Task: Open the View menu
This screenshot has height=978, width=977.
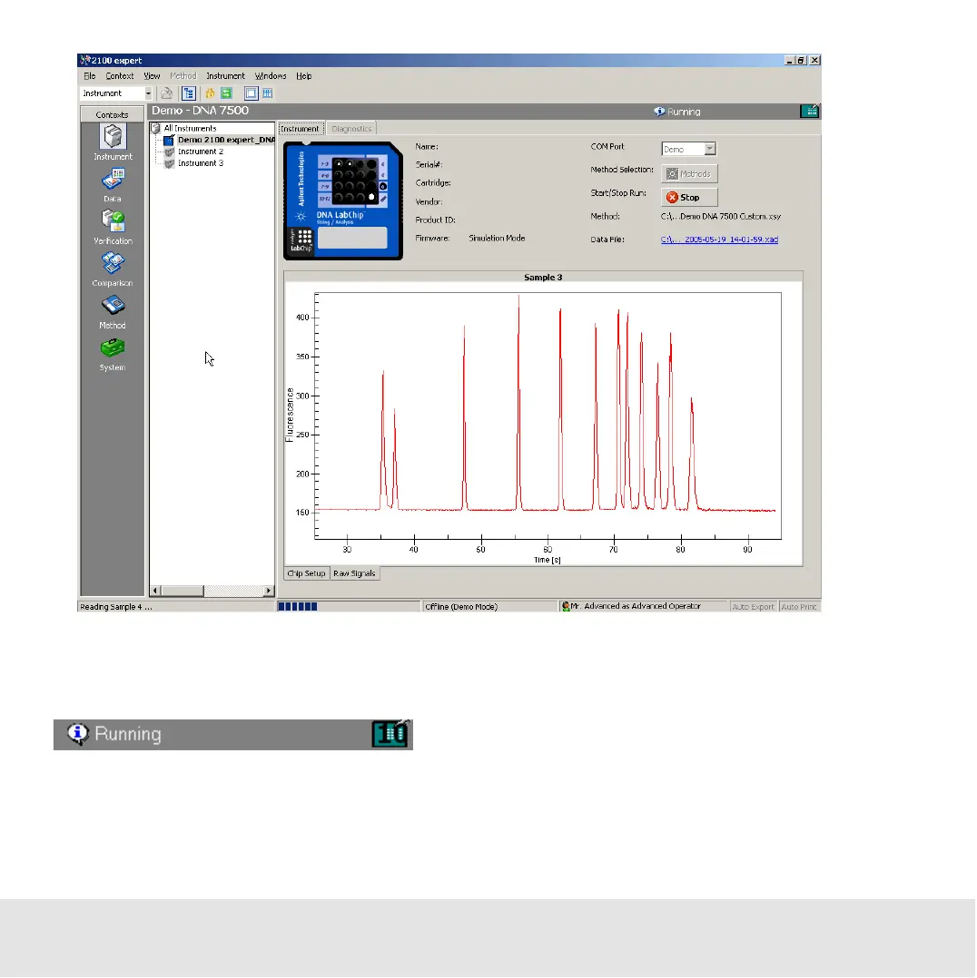Action: pyautogui.click(x=152, y=76)
